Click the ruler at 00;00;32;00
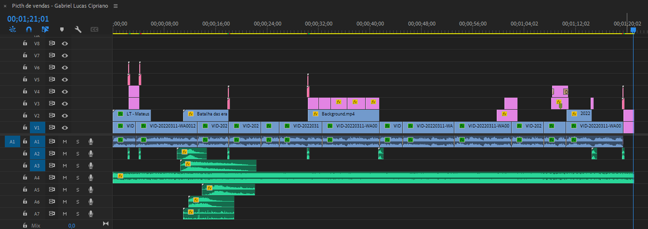 tap(319, 24)
